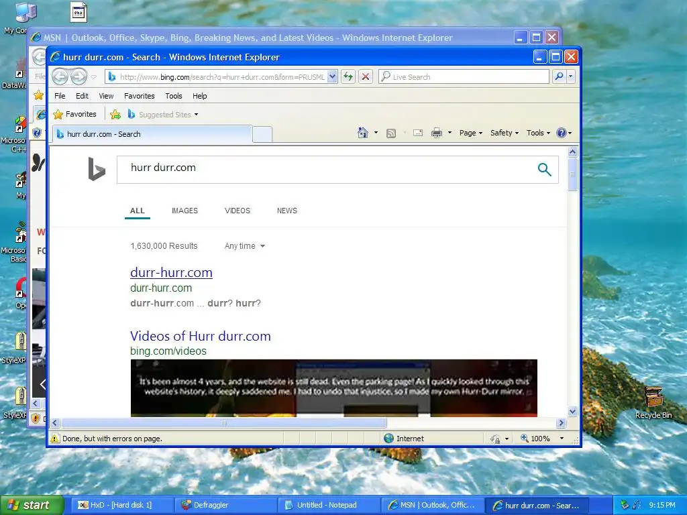Open the Any time filter dropdown
The height and width of the screenshot is (515, 687).
244,246
